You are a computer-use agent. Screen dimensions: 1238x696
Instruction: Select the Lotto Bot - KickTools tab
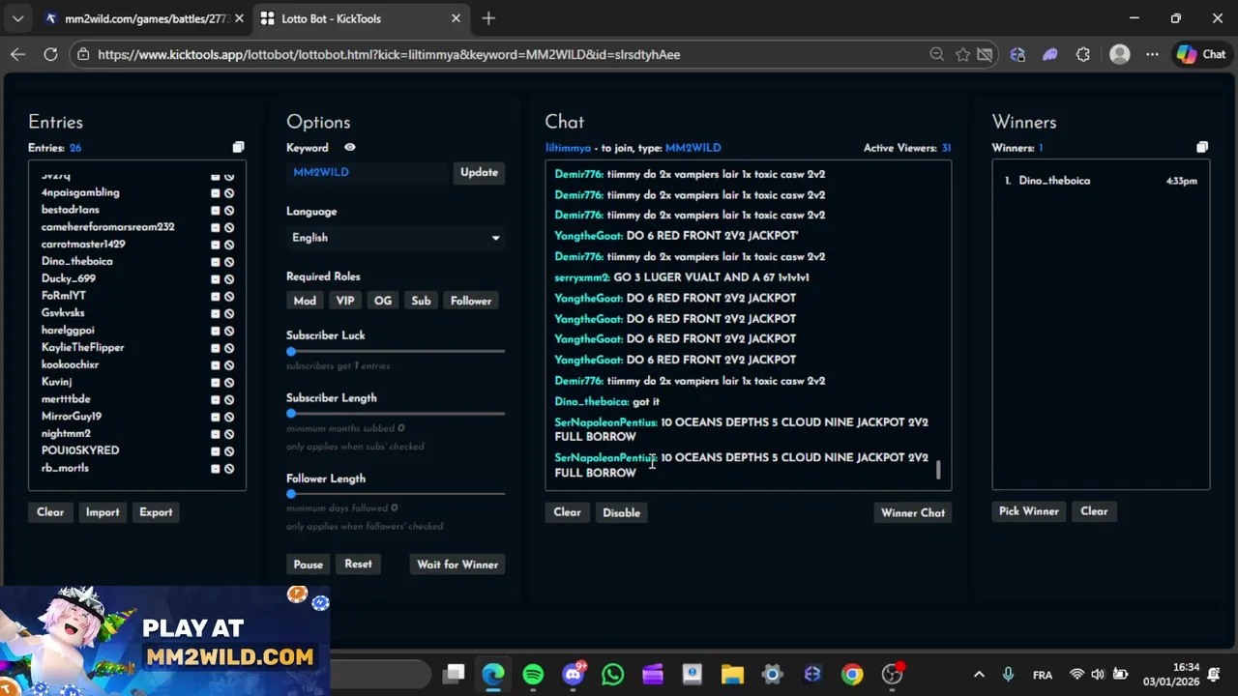(x=360, y=18)
